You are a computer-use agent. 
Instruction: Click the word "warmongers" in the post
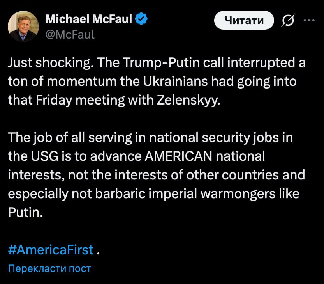point(238,194)
